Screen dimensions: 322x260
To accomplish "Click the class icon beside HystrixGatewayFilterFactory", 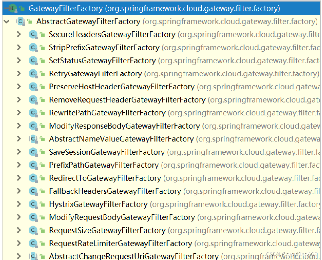I will pyautogui.click(x=33, y=204).
